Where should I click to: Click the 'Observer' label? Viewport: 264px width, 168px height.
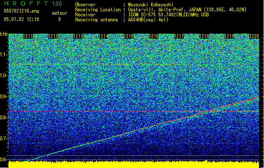click(85, 5)
